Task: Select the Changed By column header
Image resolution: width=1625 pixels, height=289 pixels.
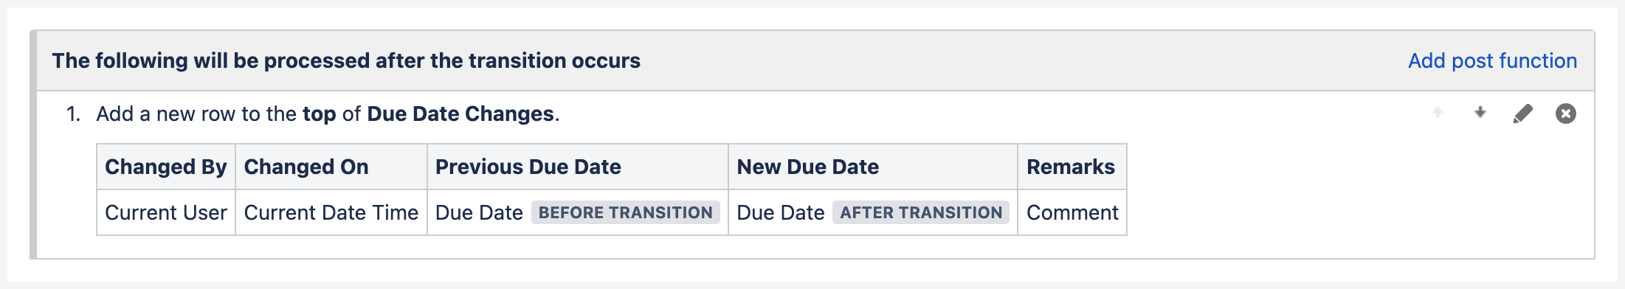Action: coord(166,167)
